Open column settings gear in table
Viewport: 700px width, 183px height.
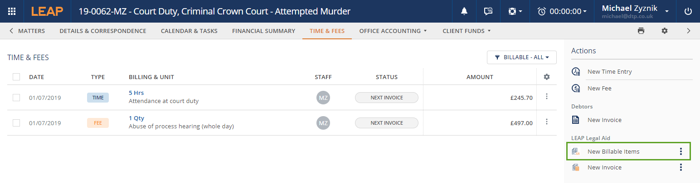click(547, 77)
